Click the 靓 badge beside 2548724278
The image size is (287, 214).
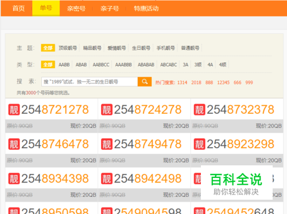pos(107,109)
